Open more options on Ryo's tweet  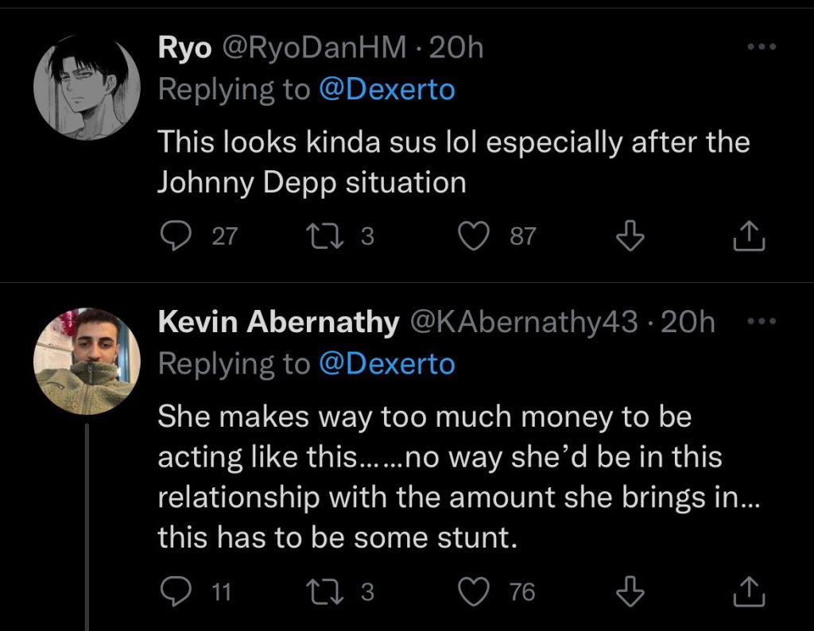click(x=762, y=47)
